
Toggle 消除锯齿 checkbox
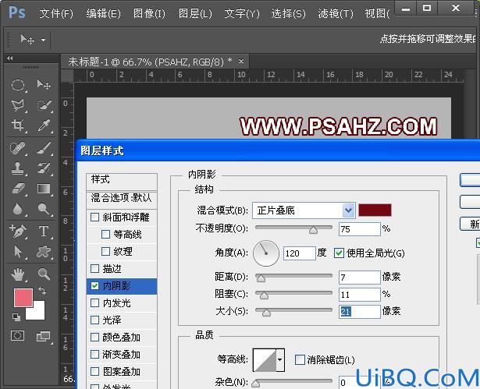300,359
